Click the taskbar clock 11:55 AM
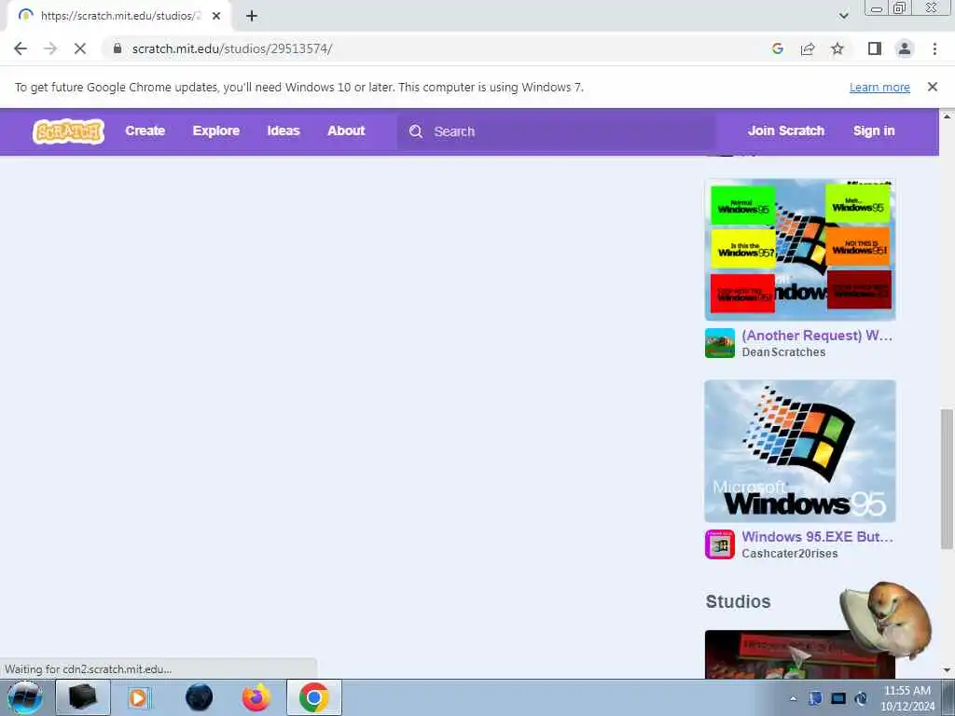Image resolution: width=955 pixels, height=716 pixels. (x=907, y=691)
